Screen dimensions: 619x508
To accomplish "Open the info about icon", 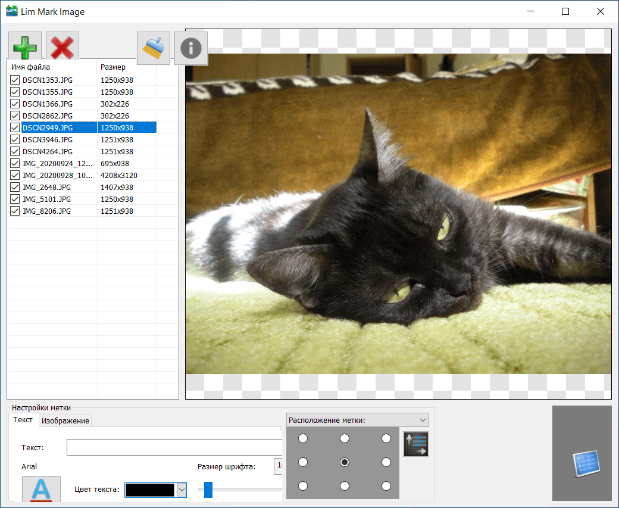I will (191, 48).
